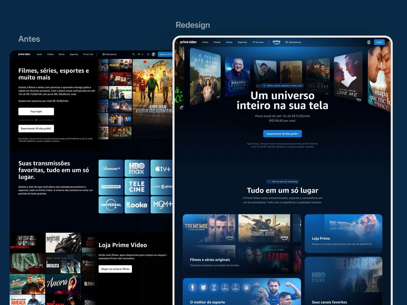This screenshot has width=407, height=305.
Task: Select the Daryl Dixon poster in Redesign hero row
Action: pyautogui.click(x=291, y=75)
